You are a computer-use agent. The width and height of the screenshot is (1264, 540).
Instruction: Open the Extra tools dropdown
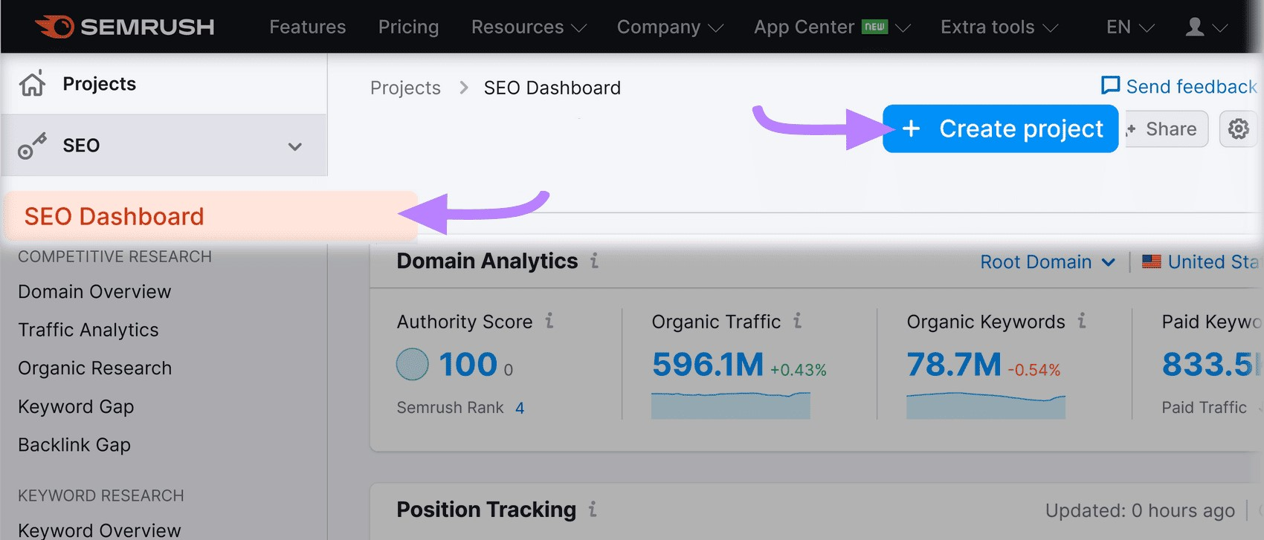[999, 27]
